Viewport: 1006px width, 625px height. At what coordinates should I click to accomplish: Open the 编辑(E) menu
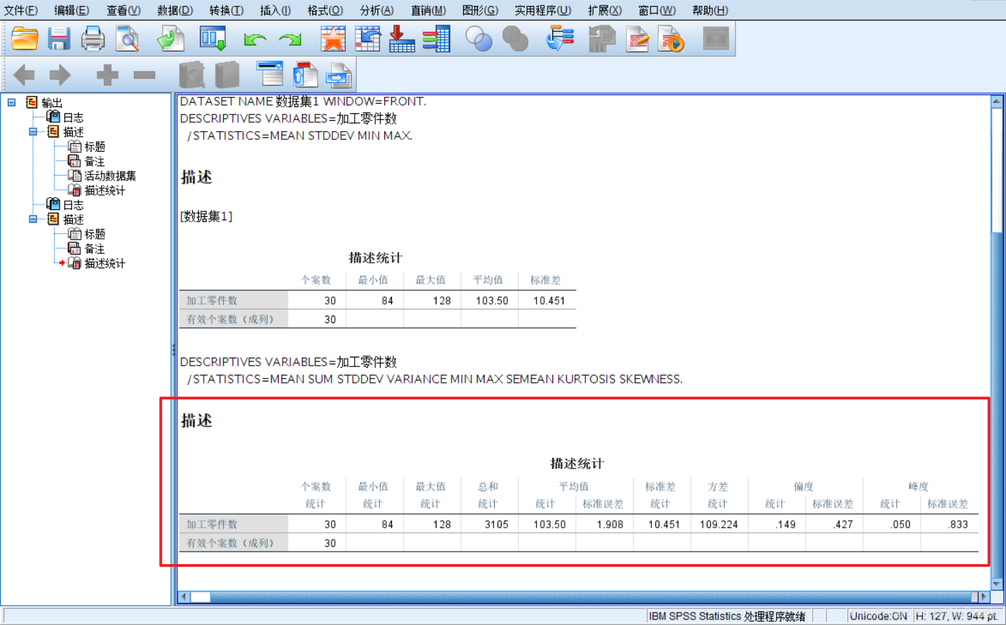tap(71, 10)
